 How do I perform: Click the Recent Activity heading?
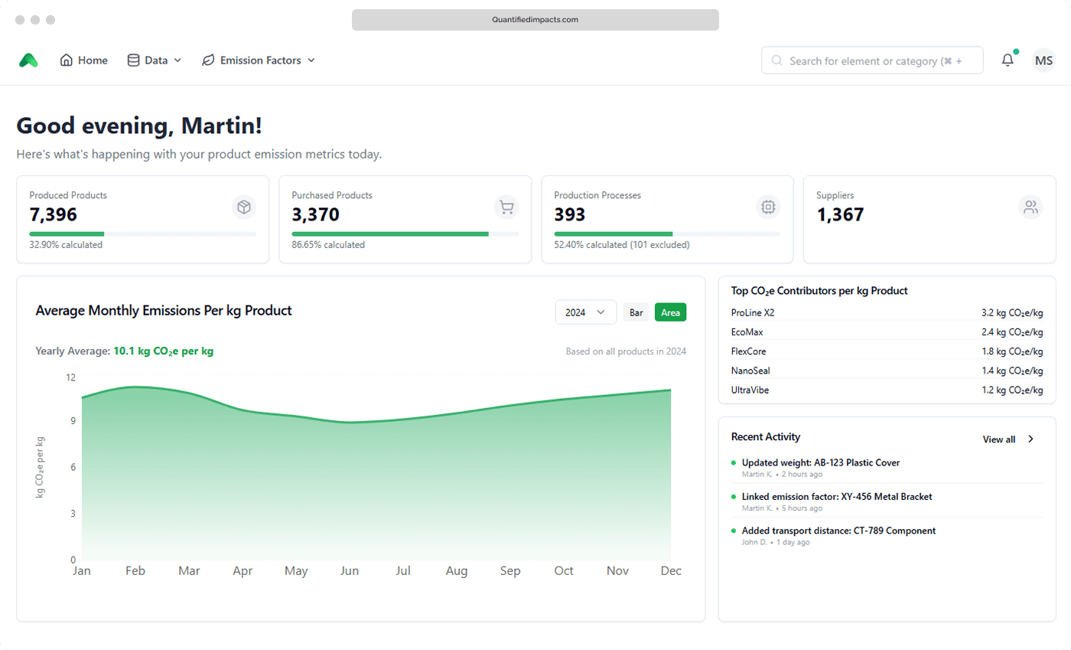tap(766, 437)
